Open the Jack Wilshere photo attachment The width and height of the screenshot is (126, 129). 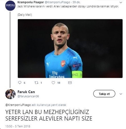(x=70, y=49)
